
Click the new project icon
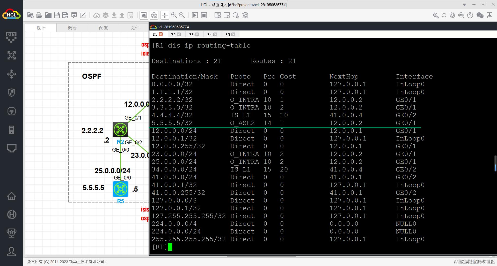click(x=30, y=15)
